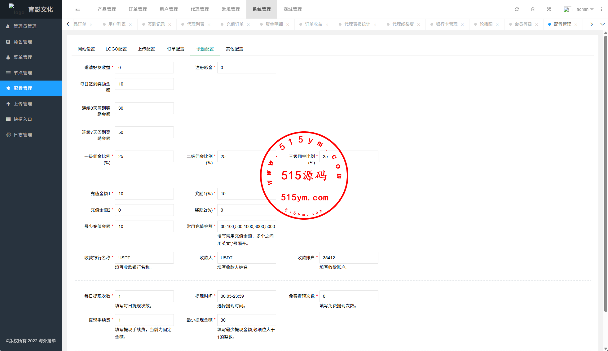The width and height of the screenshot is (608, 351).
Task: Click the 提现时间 input field
Action: (246, 296)
